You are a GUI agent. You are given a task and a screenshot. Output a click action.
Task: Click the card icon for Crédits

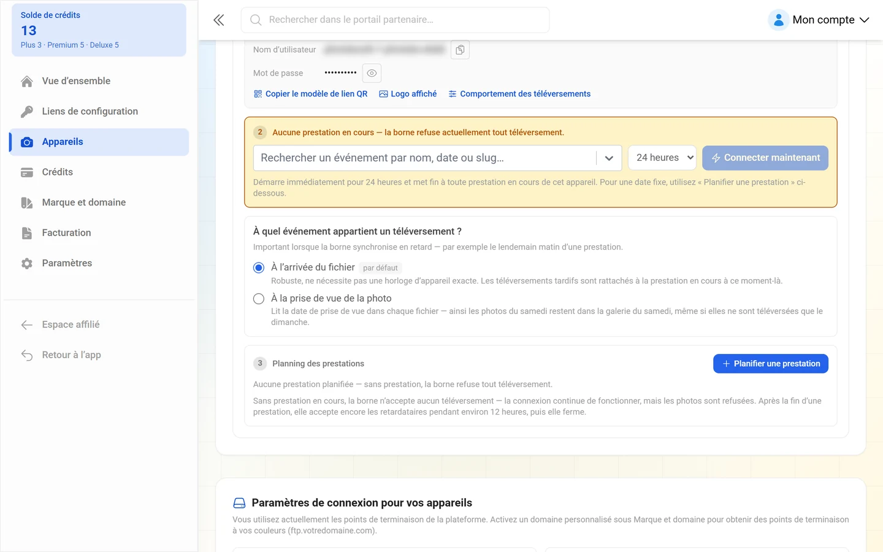tap(27, 172)
